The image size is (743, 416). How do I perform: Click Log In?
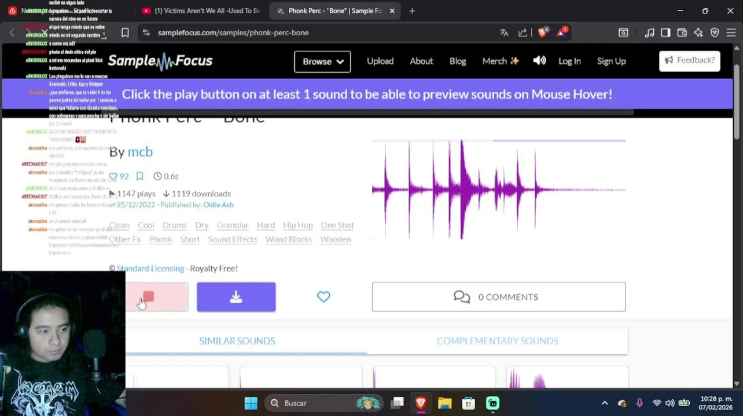pyautogui.click(x=569, y=61)
